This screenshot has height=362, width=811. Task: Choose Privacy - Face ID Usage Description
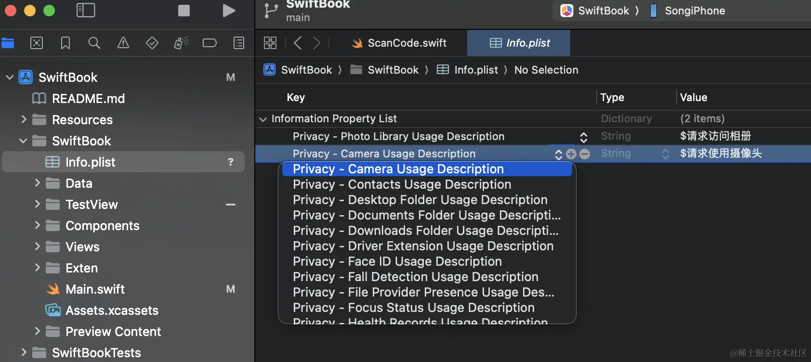(x=427, y=261)
